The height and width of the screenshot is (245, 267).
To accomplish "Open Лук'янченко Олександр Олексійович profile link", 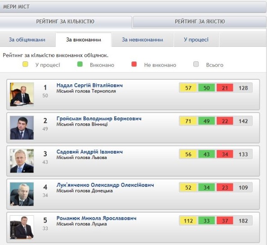I will (105, 185).
